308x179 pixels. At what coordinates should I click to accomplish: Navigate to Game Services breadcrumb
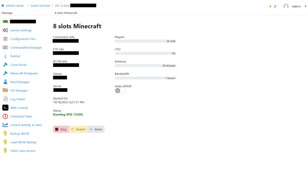point(40,6)
